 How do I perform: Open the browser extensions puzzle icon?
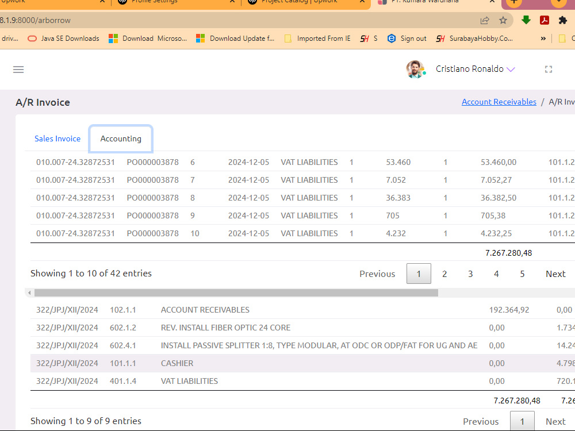(562, 20)
